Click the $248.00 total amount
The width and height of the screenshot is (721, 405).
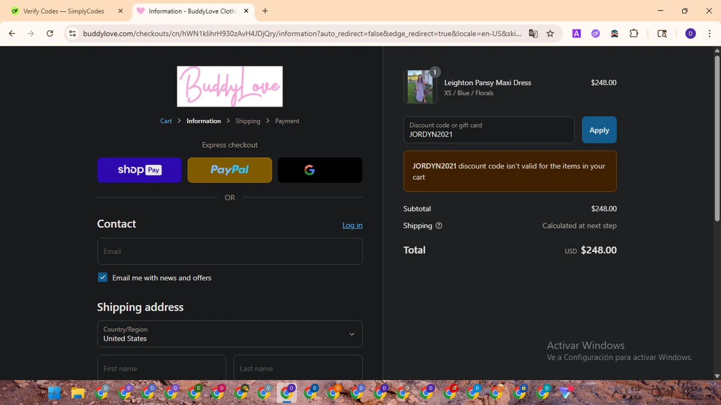[598, 250]
